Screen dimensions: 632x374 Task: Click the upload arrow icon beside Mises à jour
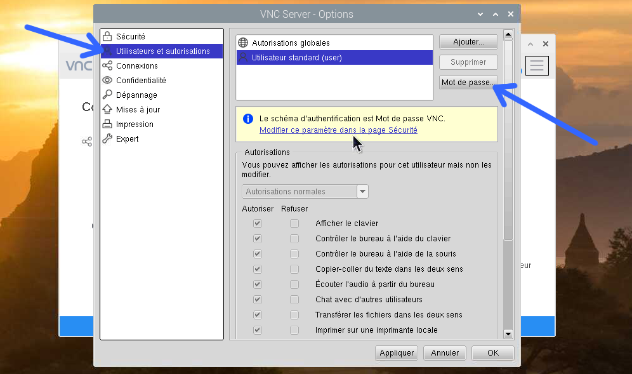(107, 109)
